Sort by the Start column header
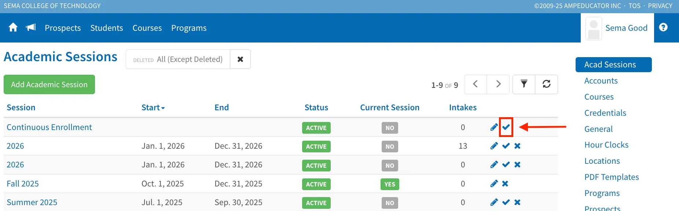Screen dimensions: 679x211 coord(153,107)
